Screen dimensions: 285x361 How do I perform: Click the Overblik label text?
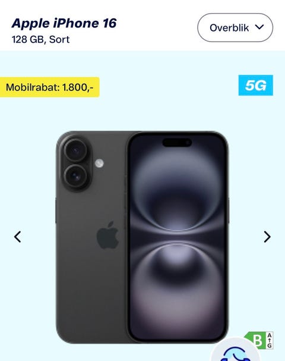[229, 28]
